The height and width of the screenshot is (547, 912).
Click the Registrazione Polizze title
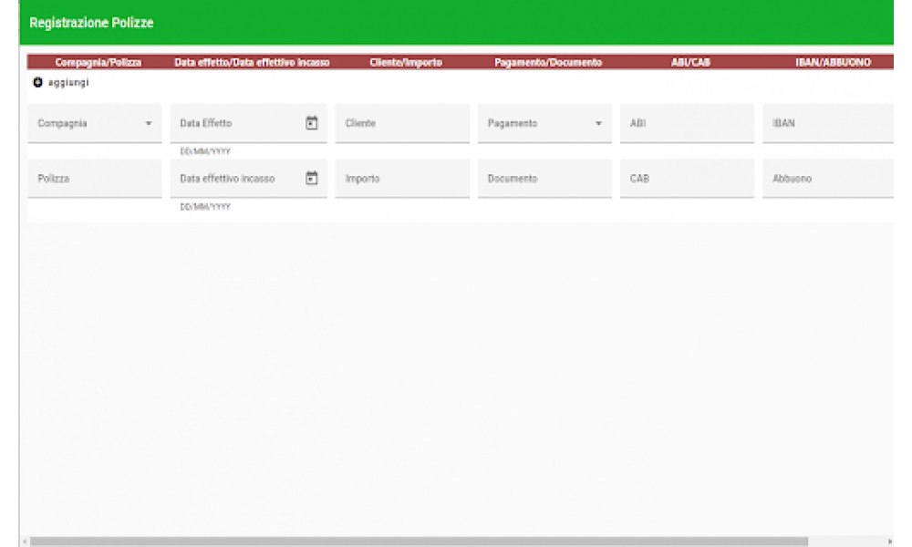(x=91, y=23)
